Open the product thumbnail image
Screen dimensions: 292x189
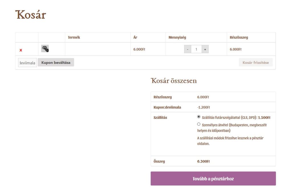click(x=45, y=49)
